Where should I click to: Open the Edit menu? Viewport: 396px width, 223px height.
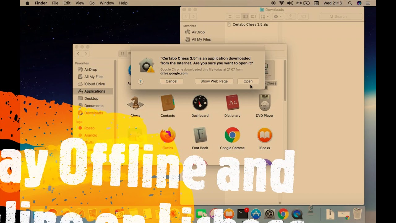coord(67,3)
